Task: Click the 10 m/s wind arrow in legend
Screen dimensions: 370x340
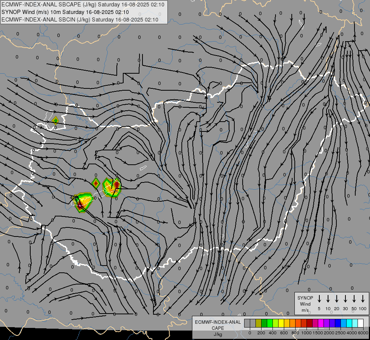Action: pos(328,298)
